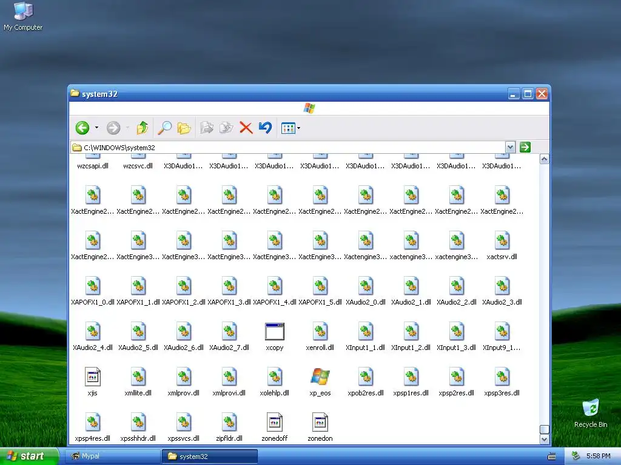The image size is (621, 465).
Task: Open My Computer desktop icon
Action: (x=23, y=16)
